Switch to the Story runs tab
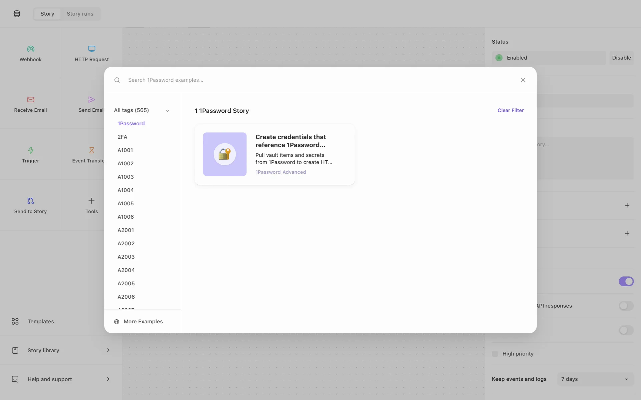The width and height of the screenshot is (641, 400). coord(80,14)
